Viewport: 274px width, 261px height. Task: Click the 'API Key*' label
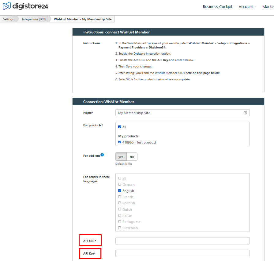pos(89,253)
